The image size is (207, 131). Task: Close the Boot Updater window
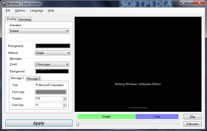click(199, 2)
